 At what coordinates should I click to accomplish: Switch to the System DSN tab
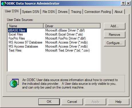(31, 12)
